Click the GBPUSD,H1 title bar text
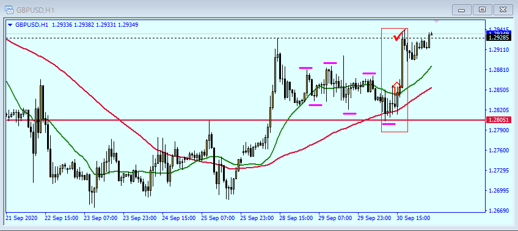Image resolution: width=518 pixels, height=231 pixels. point(31,10)
